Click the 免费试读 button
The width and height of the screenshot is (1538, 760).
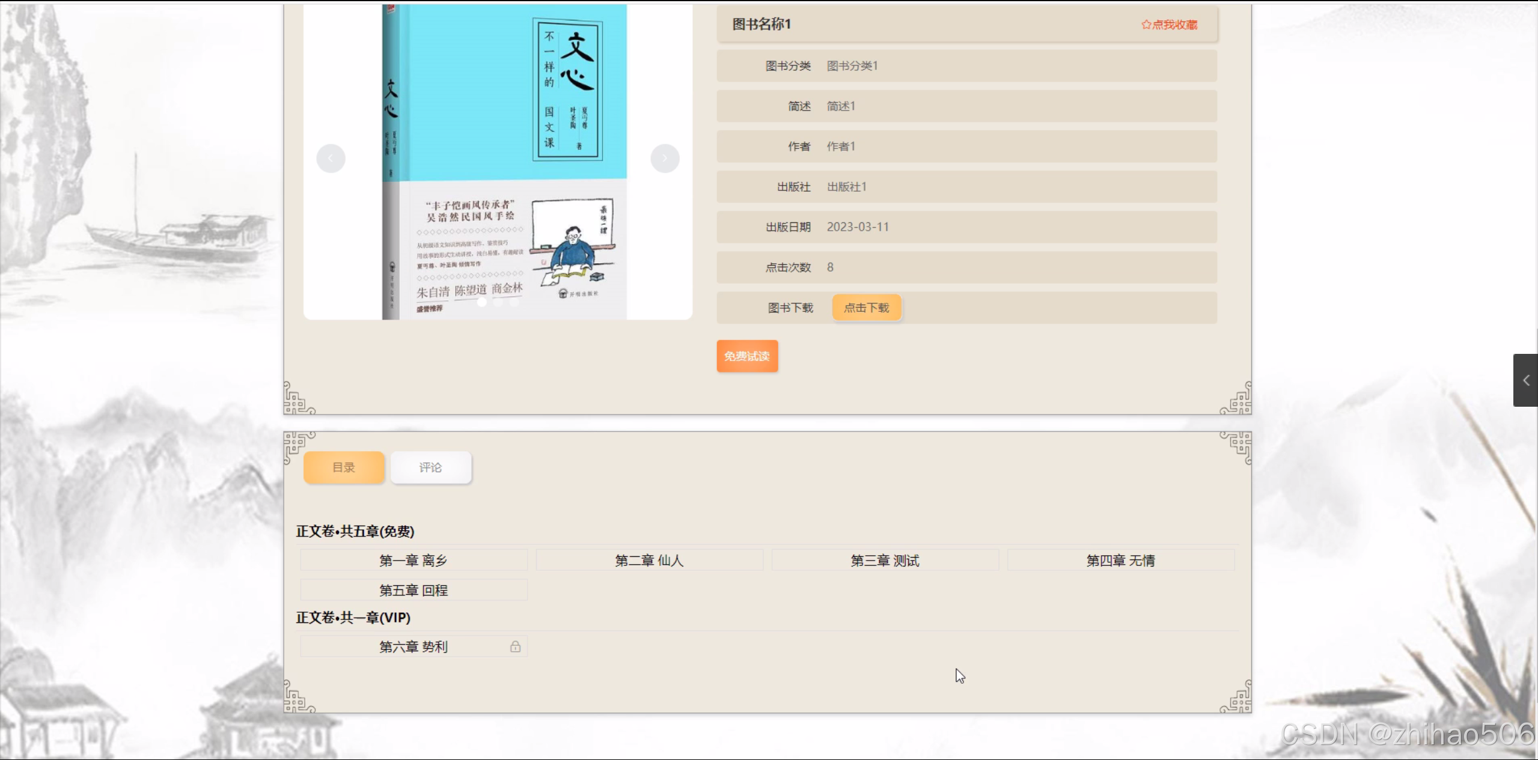click(747, 356)
